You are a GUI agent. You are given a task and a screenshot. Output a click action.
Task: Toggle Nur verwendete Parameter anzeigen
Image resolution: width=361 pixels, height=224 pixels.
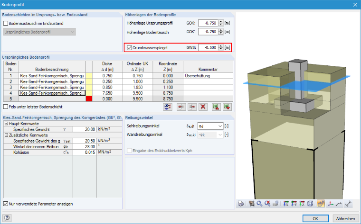pyautogui.click(x=6, y=204)
